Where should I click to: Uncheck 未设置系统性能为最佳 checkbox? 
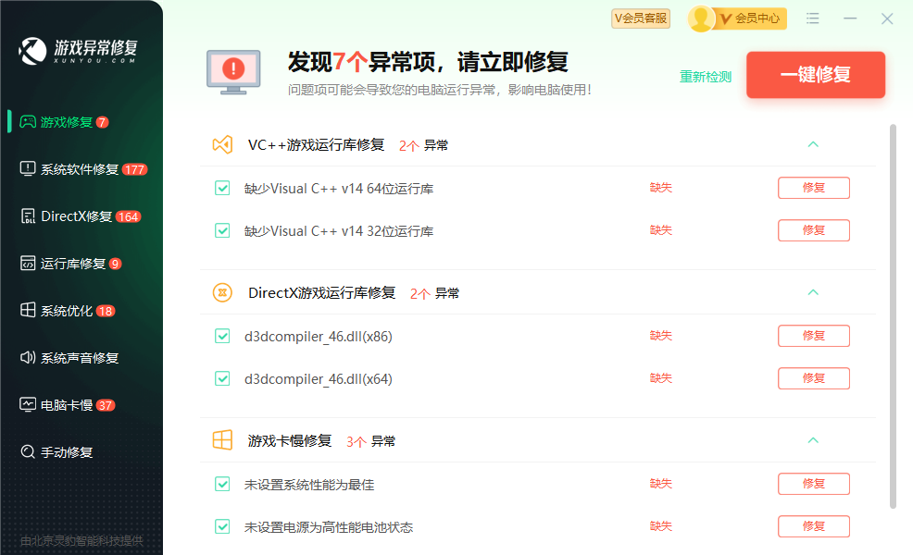pyautogui.click(x=222, y=485)
